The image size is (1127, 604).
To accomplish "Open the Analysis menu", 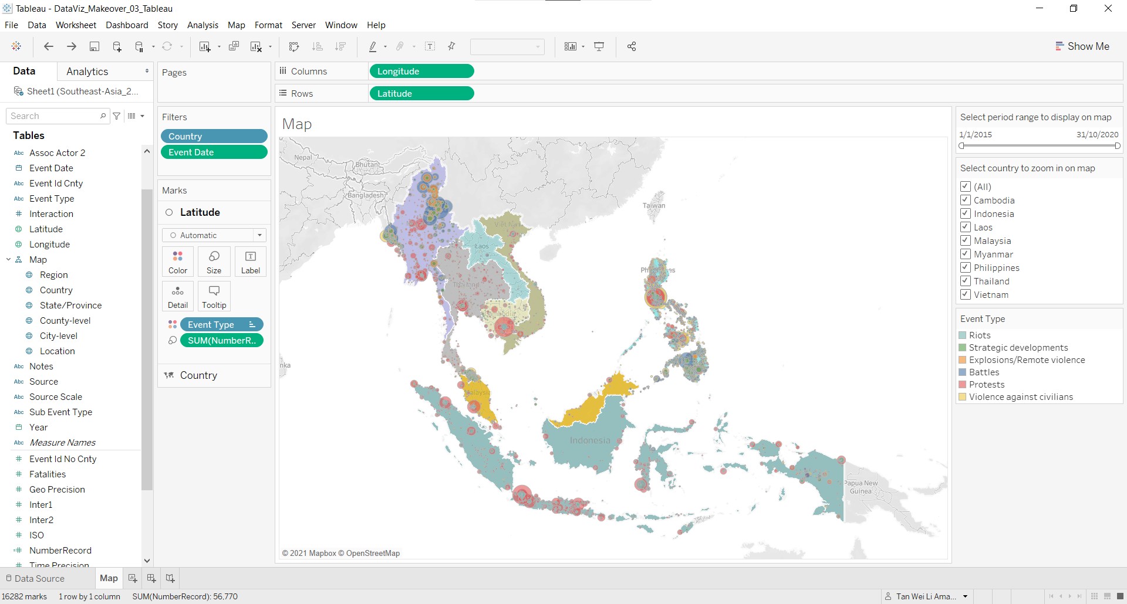I will click(203, 25).
